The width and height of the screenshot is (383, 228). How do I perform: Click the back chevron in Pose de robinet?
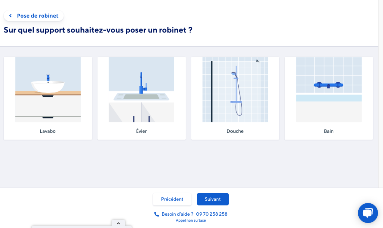(x=10, y=16)
